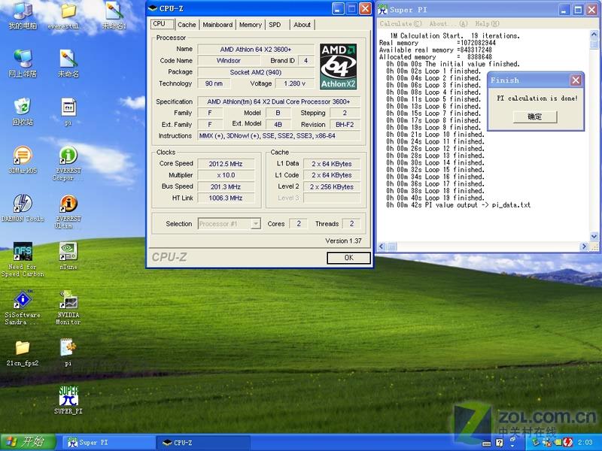Viewport: 602px width, 451px height.
Task: Click 'Version 1.37' text in CPU-Z
Action: coord(343,241)
